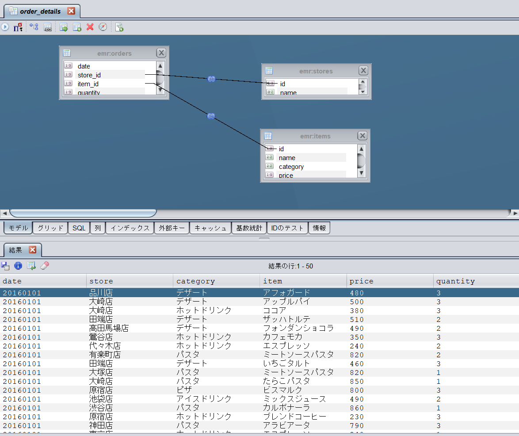Remove emr:stores table from the model
This screenshot has width=519, height=436.
click(363, 70)
